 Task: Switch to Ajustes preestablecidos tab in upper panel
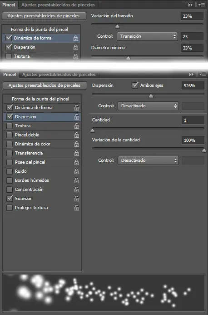58,5
